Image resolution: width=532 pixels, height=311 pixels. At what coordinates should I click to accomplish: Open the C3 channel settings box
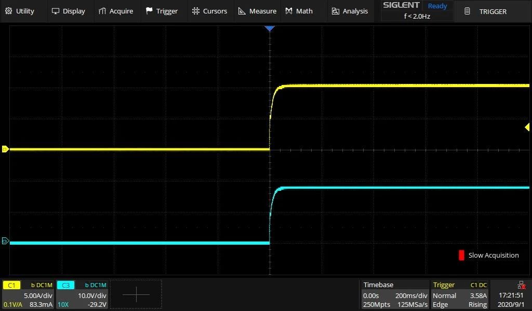point(82,294)
